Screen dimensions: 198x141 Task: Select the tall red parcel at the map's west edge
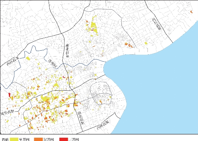coord(9,95)
